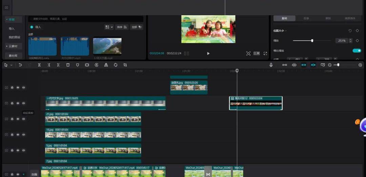Select the delete trash icon
This screenshot has height=177, width=366.
[68, 65]
